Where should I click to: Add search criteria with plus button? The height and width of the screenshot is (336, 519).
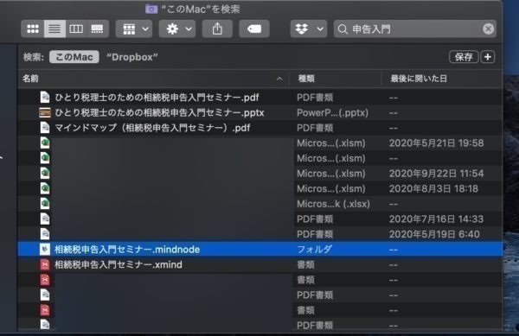click(x=488, y=57)
